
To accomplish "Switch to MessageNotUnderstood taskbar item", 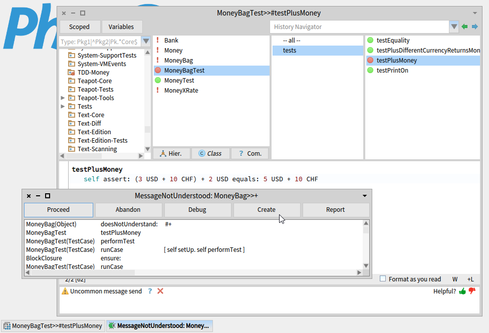I will (159, 326).
